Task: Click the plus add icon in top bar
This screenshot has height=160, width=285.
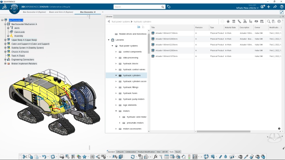Action: 269,7
